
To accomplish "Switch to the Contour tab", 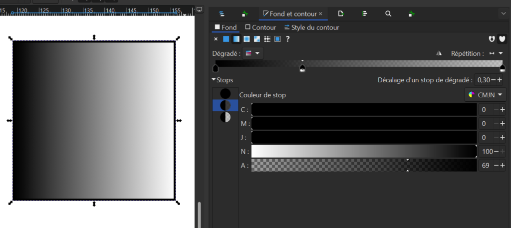I will 260,27.
